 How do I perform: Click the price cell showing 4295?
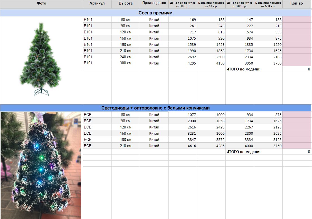[x=183, y=63]
